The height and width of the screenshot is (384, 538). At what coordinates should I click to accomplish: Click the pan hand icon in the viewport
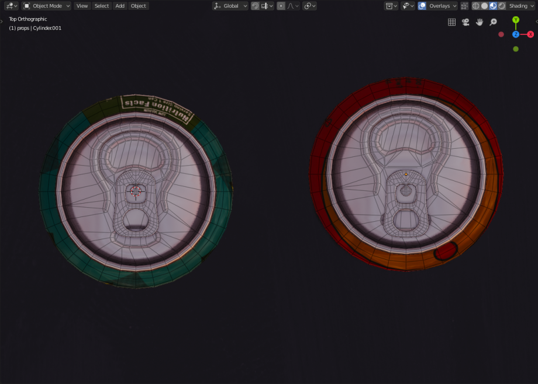pyautogui.click(x=480, y=22)
